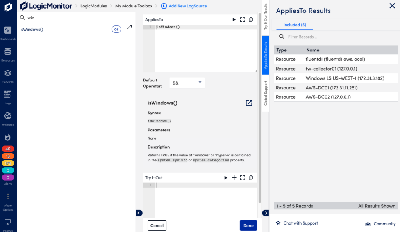Click the Done button
400x232 pixels.
point(248,225)
